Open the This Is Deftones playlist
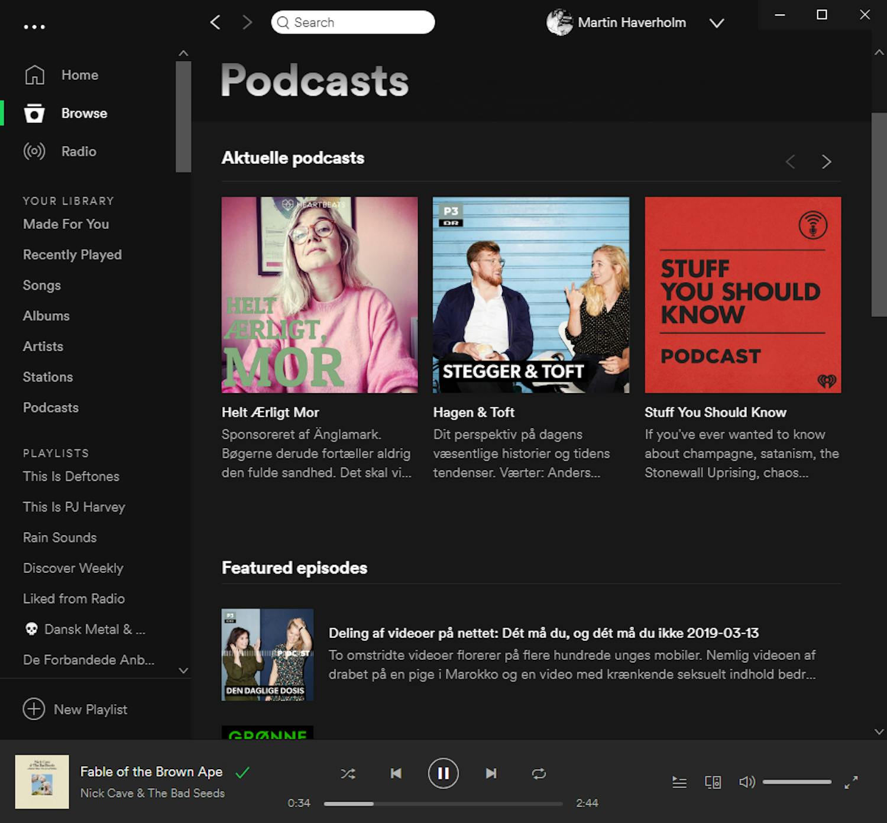 tap(71, 476)
